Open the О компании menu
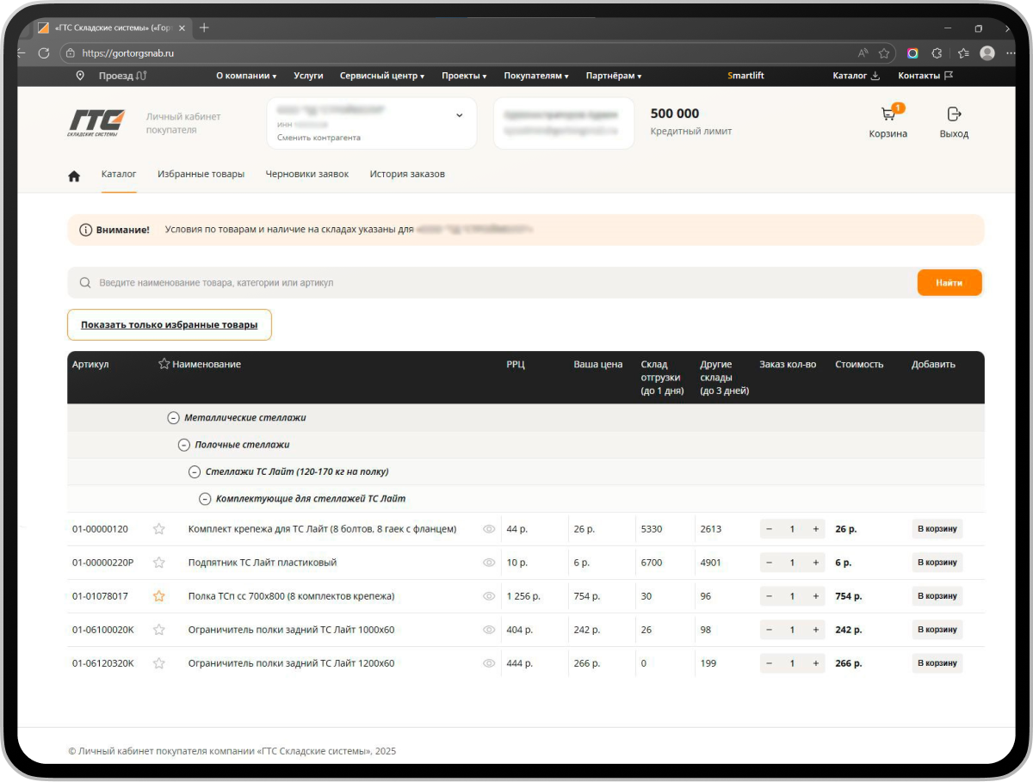Screen dimensions: 1033x782 [x=245, y=76]
